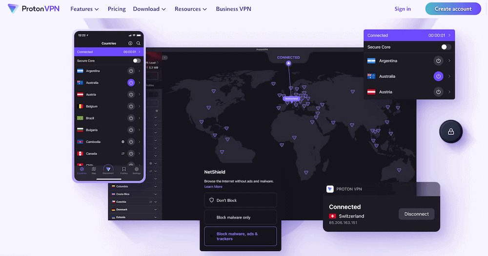
Task: Tap the search icon in the phone Countries header
Action: point(139,43)
